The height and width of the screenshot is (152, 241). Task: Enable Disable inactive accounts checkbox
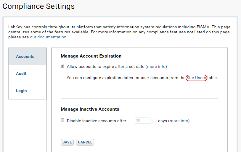tap(62, 120)
